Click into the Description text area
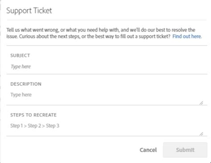 point(107,97)
